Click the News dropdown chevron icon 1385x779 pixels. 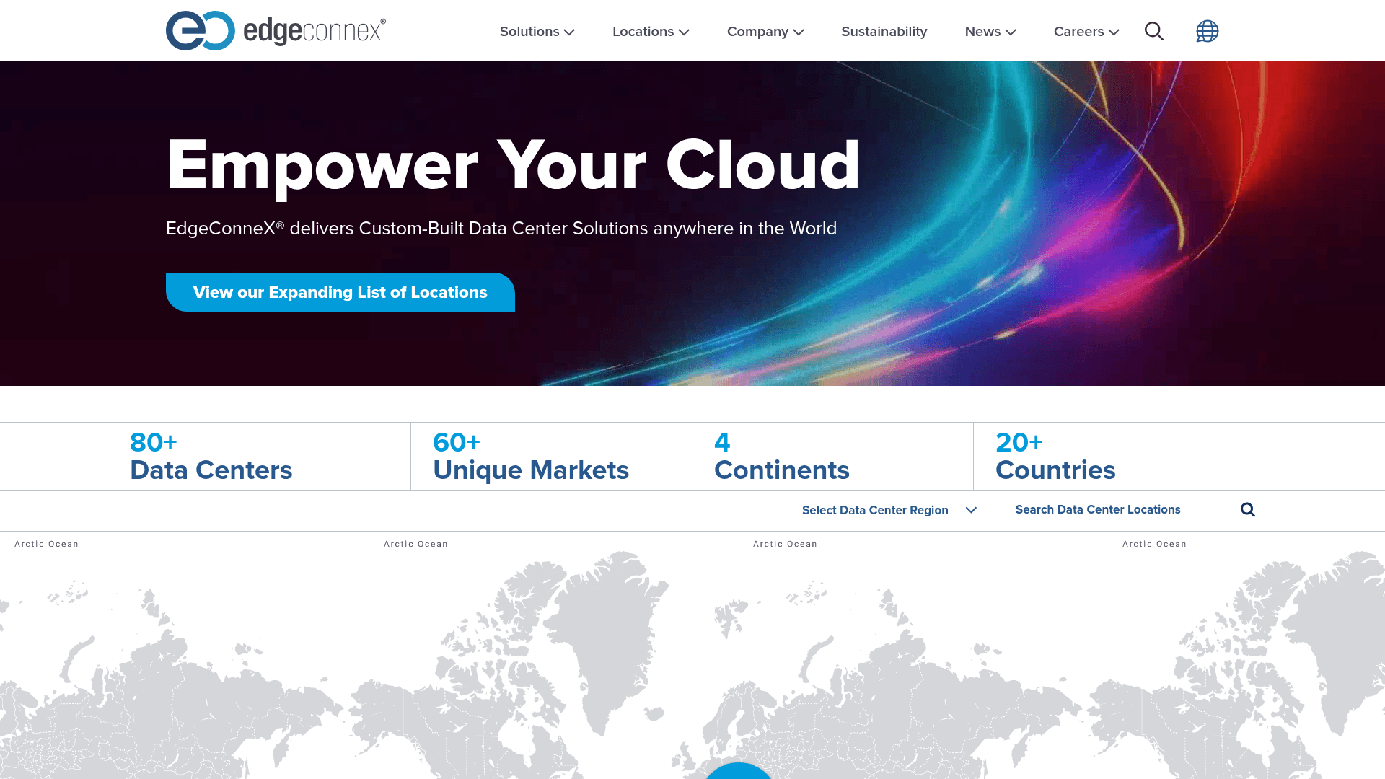click(x=1010, y=32)
